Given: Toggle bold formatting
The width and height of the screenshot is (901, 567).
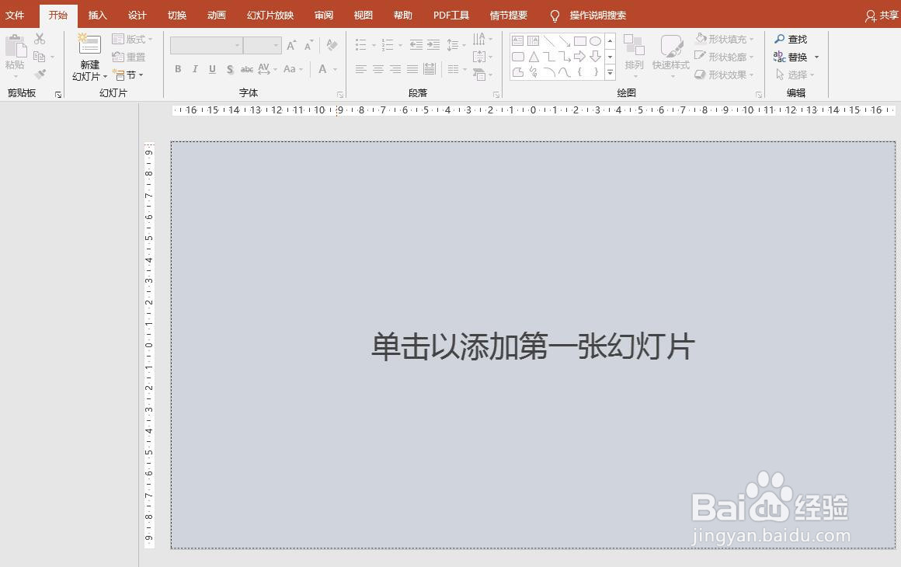Looking at the screenshot, I should click(178, 69).
